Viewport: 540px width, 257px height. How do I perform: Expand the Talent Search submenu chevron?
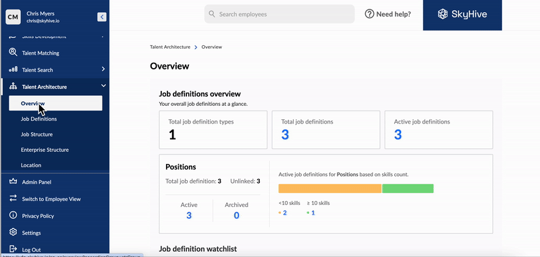point(103,69)
